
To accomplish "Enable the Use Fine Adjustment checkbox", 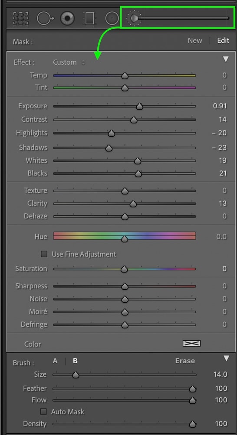I will click(x=44, y=254).
